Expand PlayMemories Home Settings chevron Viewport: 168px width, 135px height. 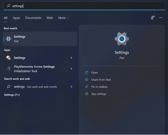point(72,68)
